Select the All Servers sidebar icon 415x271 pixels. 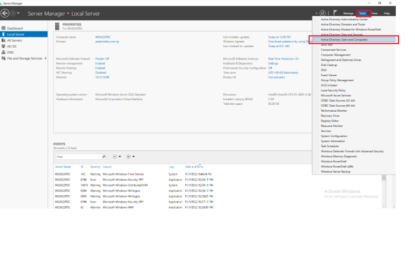pos(3,40)
